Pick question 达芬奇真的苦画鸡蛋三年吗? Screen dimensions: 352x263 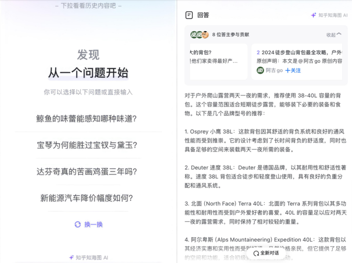pyautogui.click(x=86, y=171)
